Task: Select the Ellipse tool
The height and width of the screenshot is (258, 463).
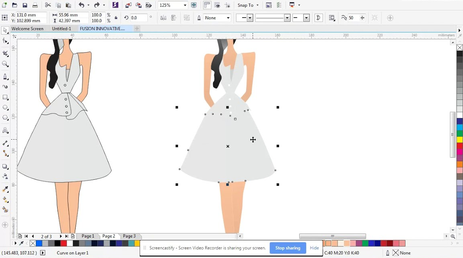Action: pos(5,107)
